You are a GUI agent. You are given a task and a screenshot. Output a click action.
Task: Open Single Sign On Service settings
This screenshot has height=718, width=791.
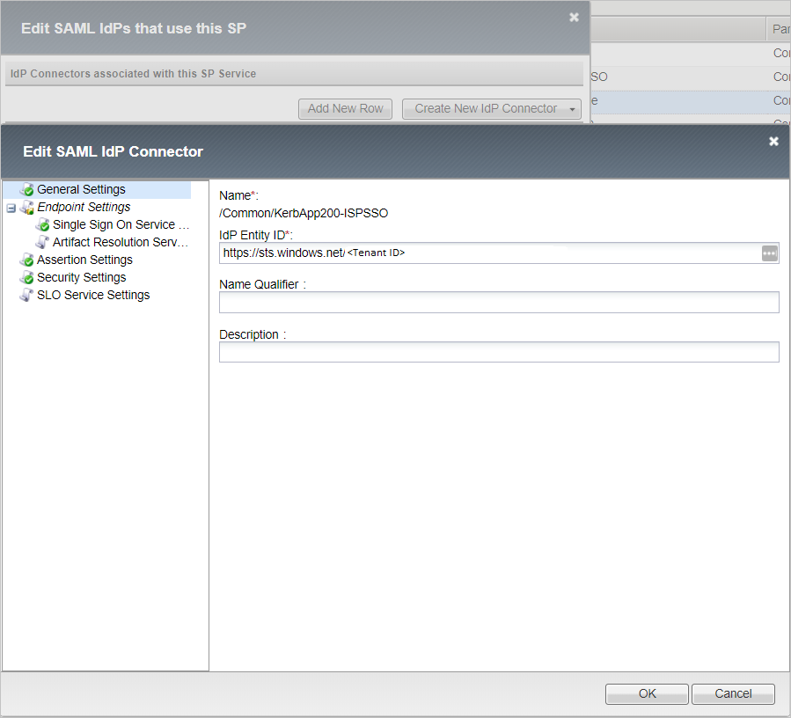tap(121, 225)
